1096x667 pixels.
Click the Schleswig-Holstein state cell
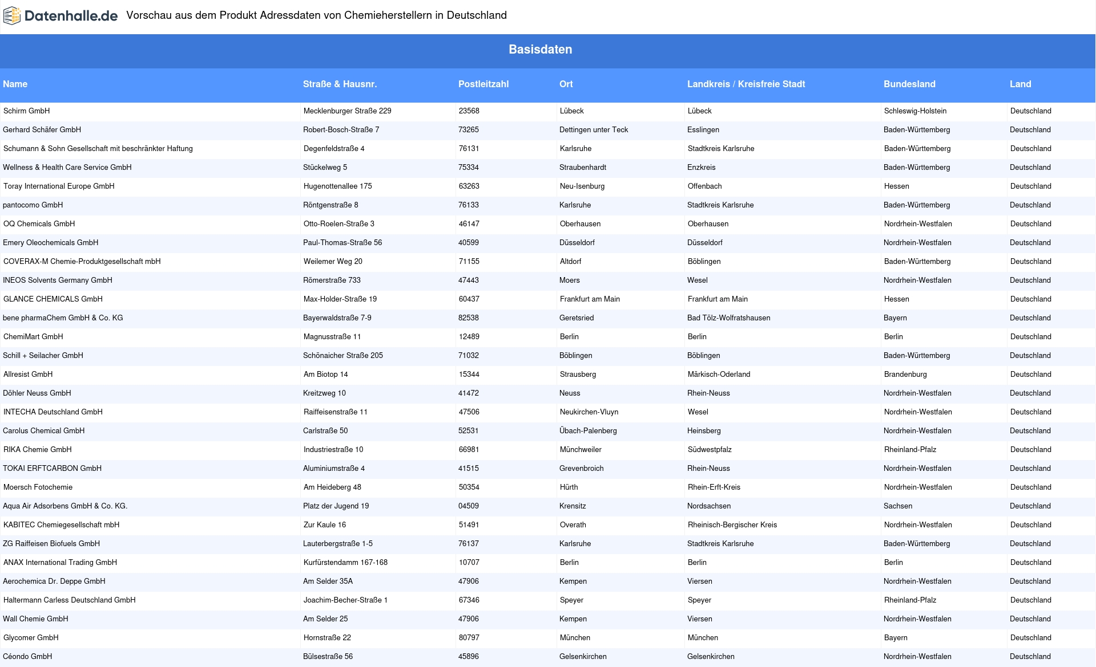point(915,111)
